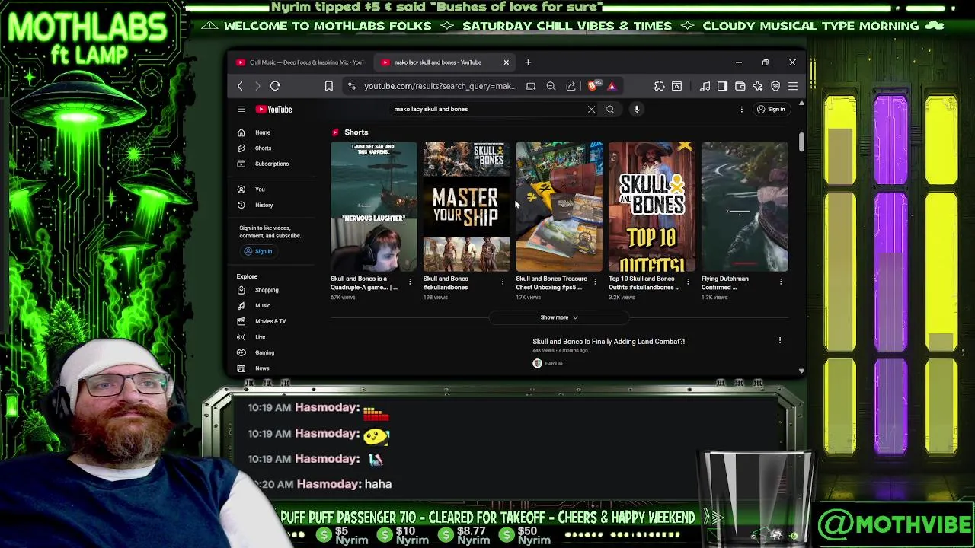Open the Nervous Laughter Shorts thumbnail

click(373, 206)
